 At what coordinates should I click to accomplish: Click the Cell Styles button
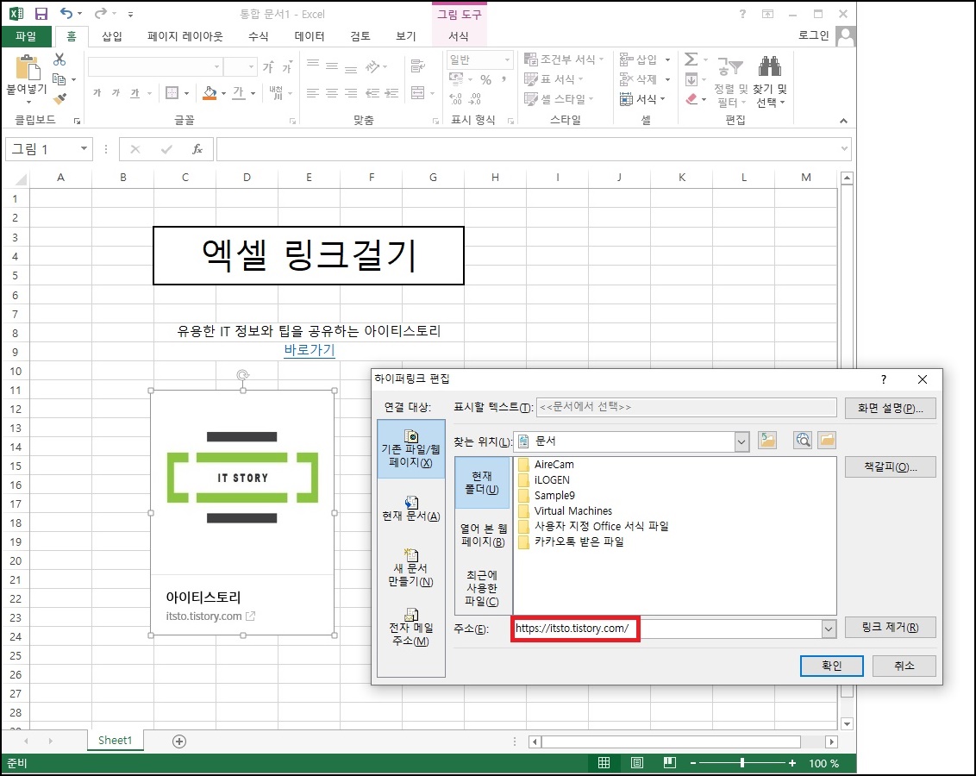(x=559, y=99)
